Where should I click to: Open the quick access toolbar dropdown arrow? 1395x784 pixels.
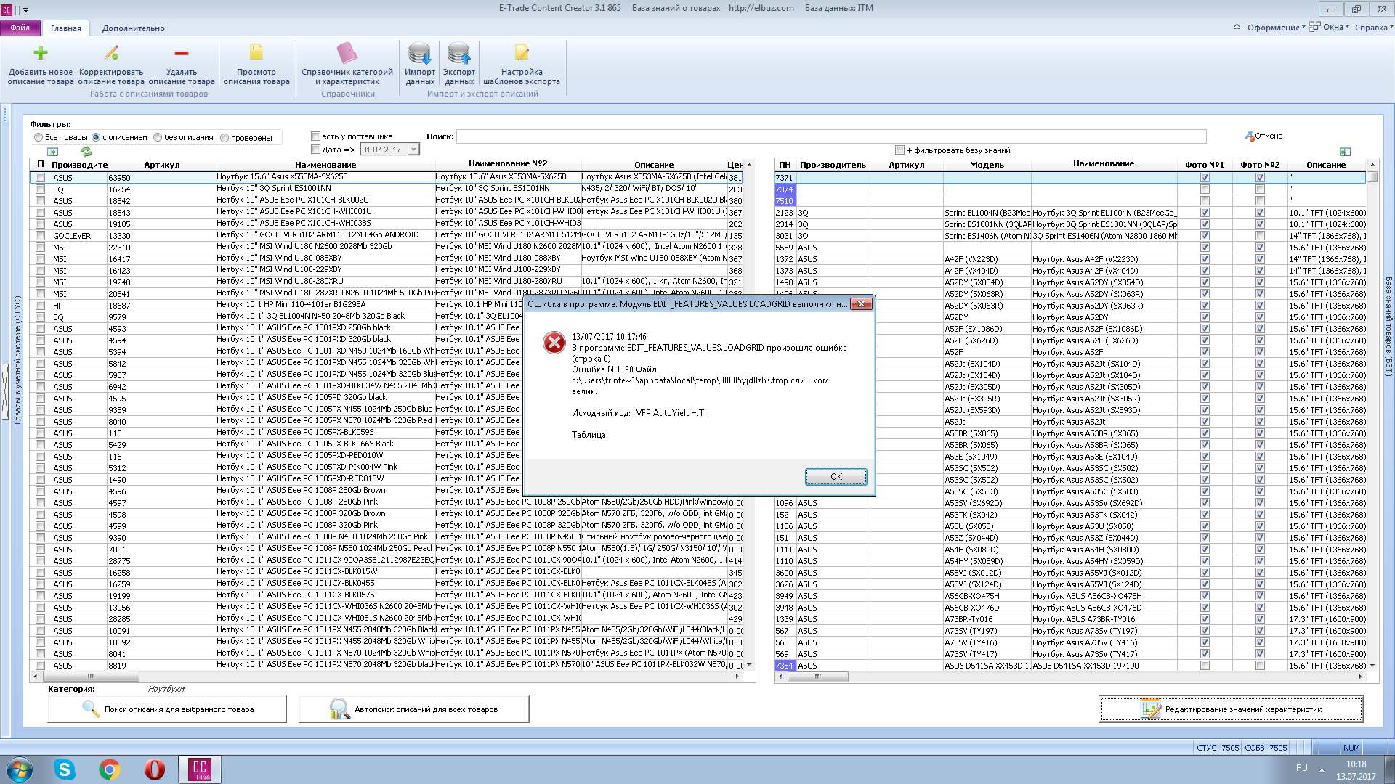click(26, 10)
